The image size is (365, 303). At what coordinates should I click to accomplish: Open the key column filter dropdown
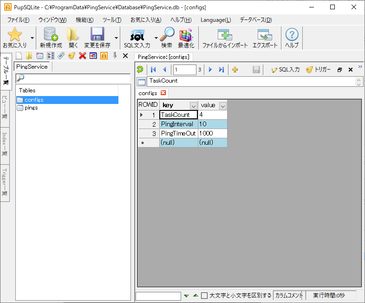pyautogui.click(x=193, y=105)
